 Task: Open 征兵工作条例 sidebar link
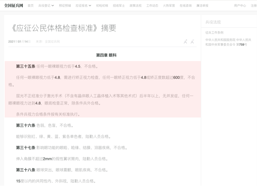pos(214,33)
